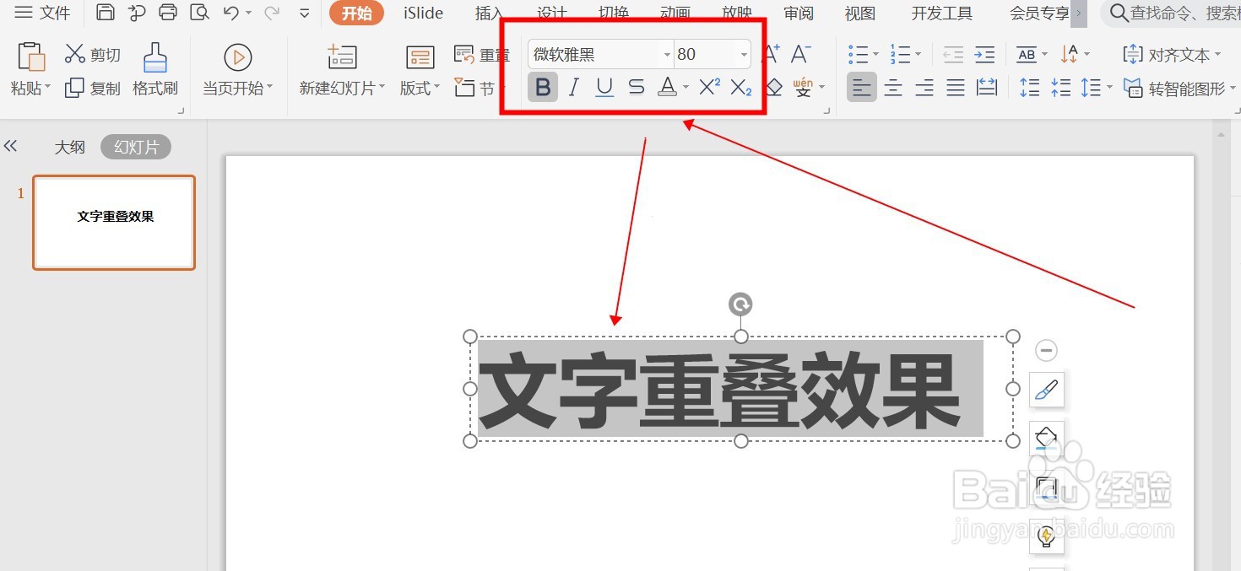Decrease font size with A- icon
Viewport: 1241px width, 571px height.
(x=800, y=55)
